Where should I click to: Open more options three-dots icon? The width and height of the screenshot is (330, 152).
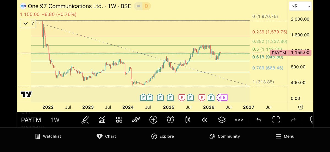click(x=239, y=120)
